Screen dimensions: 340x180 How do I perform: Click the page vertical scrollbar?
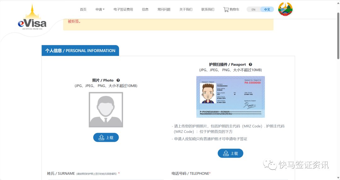pos(338,36)
